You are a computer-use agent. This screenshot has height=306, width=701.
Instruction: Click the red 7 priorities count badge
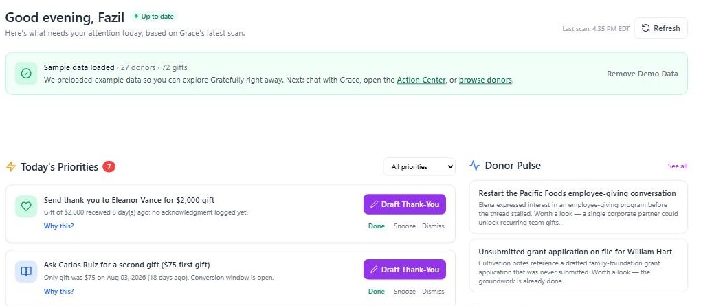coord(109,166)
